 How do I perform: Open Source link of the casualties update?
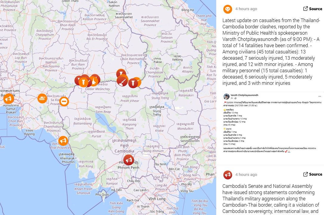[313, 9]
